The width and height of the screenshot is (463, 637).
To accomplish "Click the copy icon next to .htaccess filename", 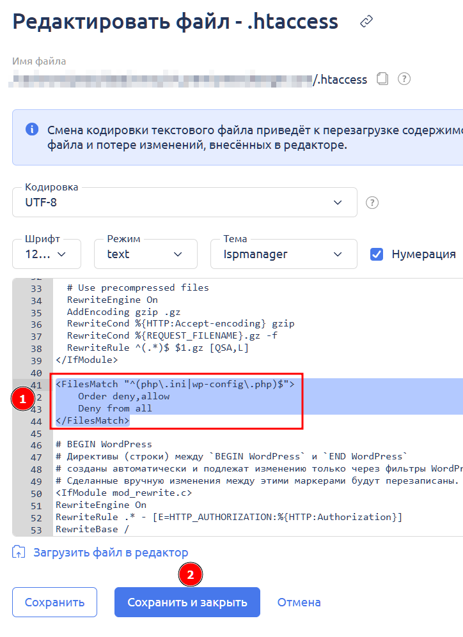I will (382, 79).
